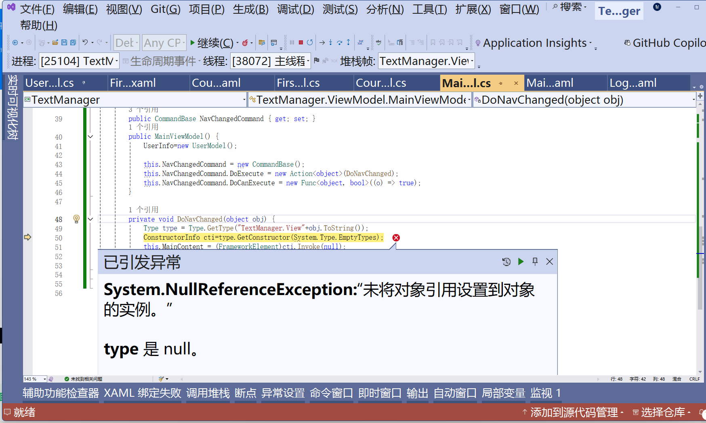Open the 文件(F) menu
The width and height of the screenshot is (706, 423).
pos(37,9)
